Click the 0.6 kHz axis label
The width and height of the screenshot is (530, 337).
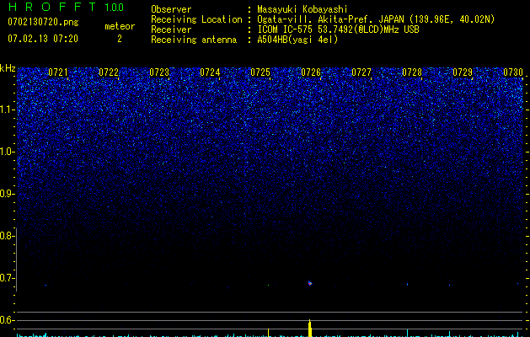click(x=7, y=320)
